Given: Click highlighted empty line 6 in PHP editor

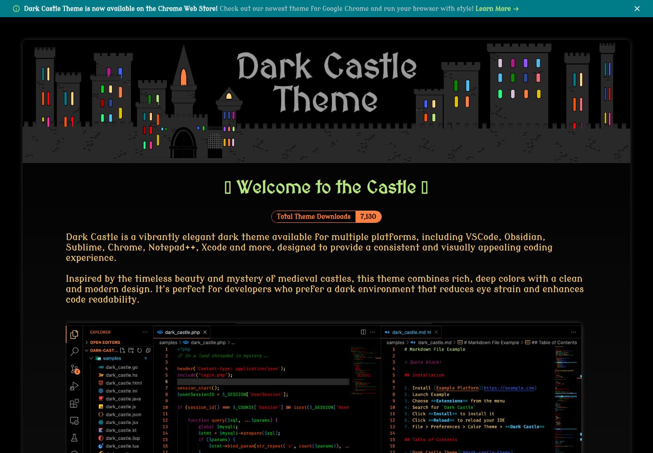Looking at the screenshot, I should [263, 381].
